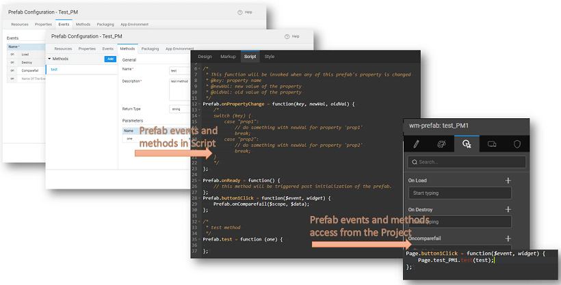The height and width of the screenshot is (285, 561).
Task: Open the security shield tab icon
Action: pyautogui.click(x=517, y=144)
